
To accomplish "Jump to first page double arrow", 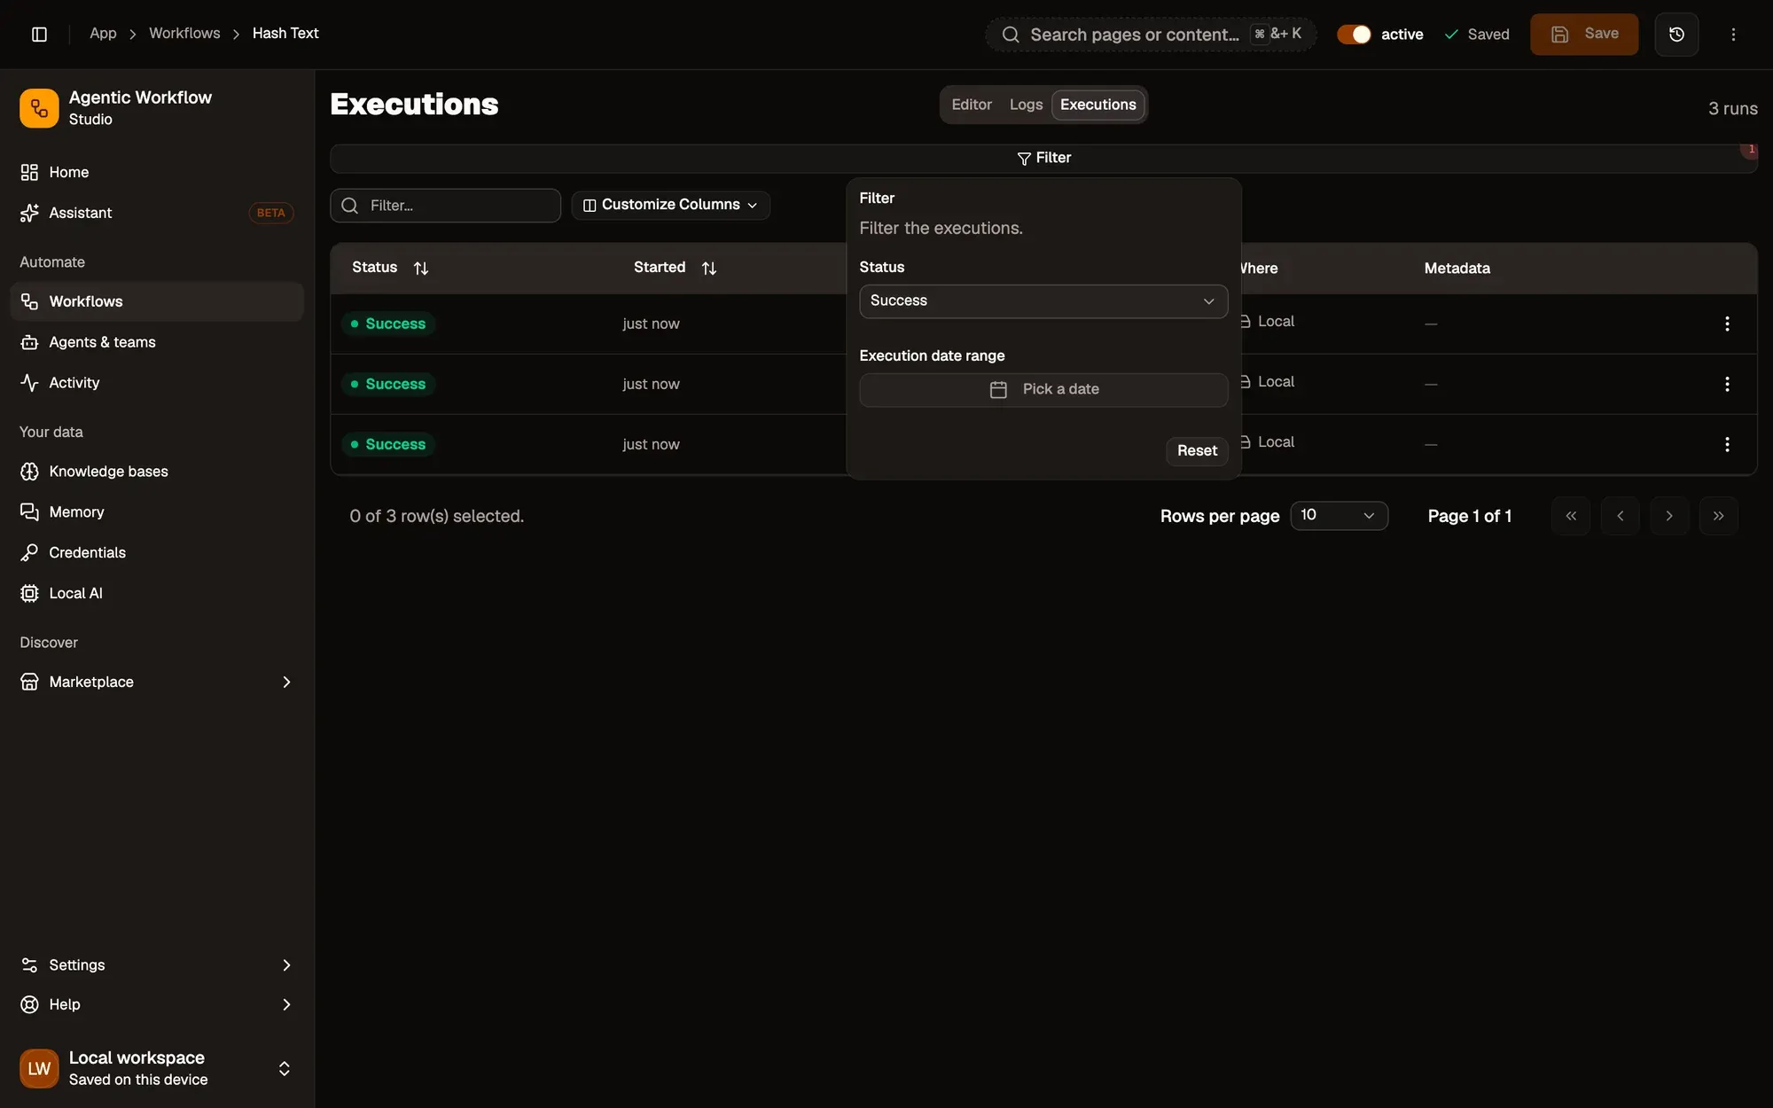I will (1571, 516).
